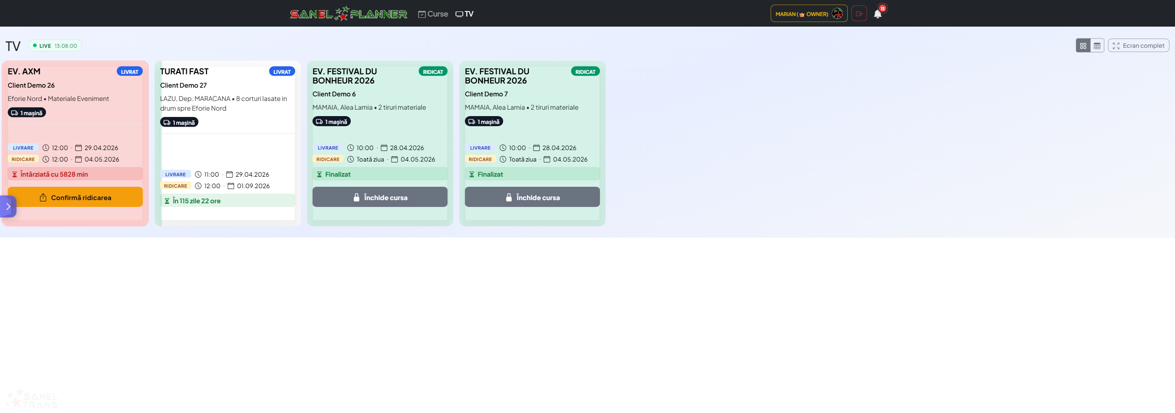Click the LIVE 13:08:00 status indicator

[x=55, y=46]
